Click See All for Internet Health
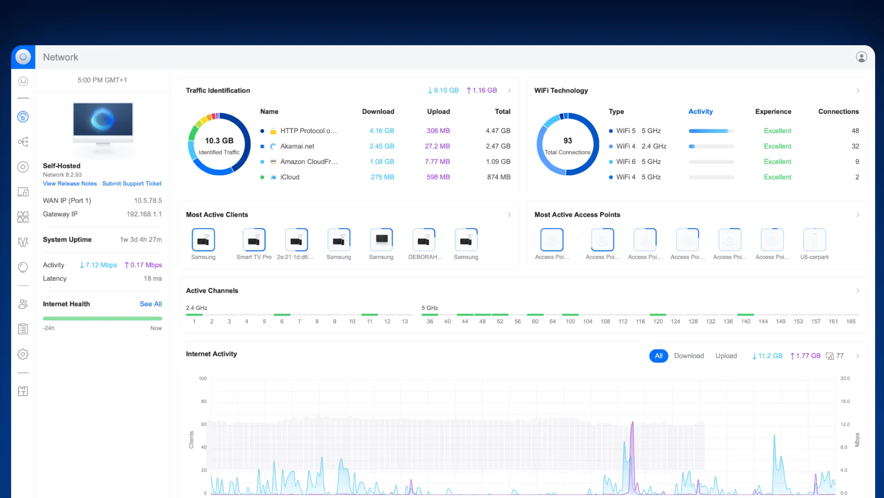The image size is (884, 498). (150, 304)
